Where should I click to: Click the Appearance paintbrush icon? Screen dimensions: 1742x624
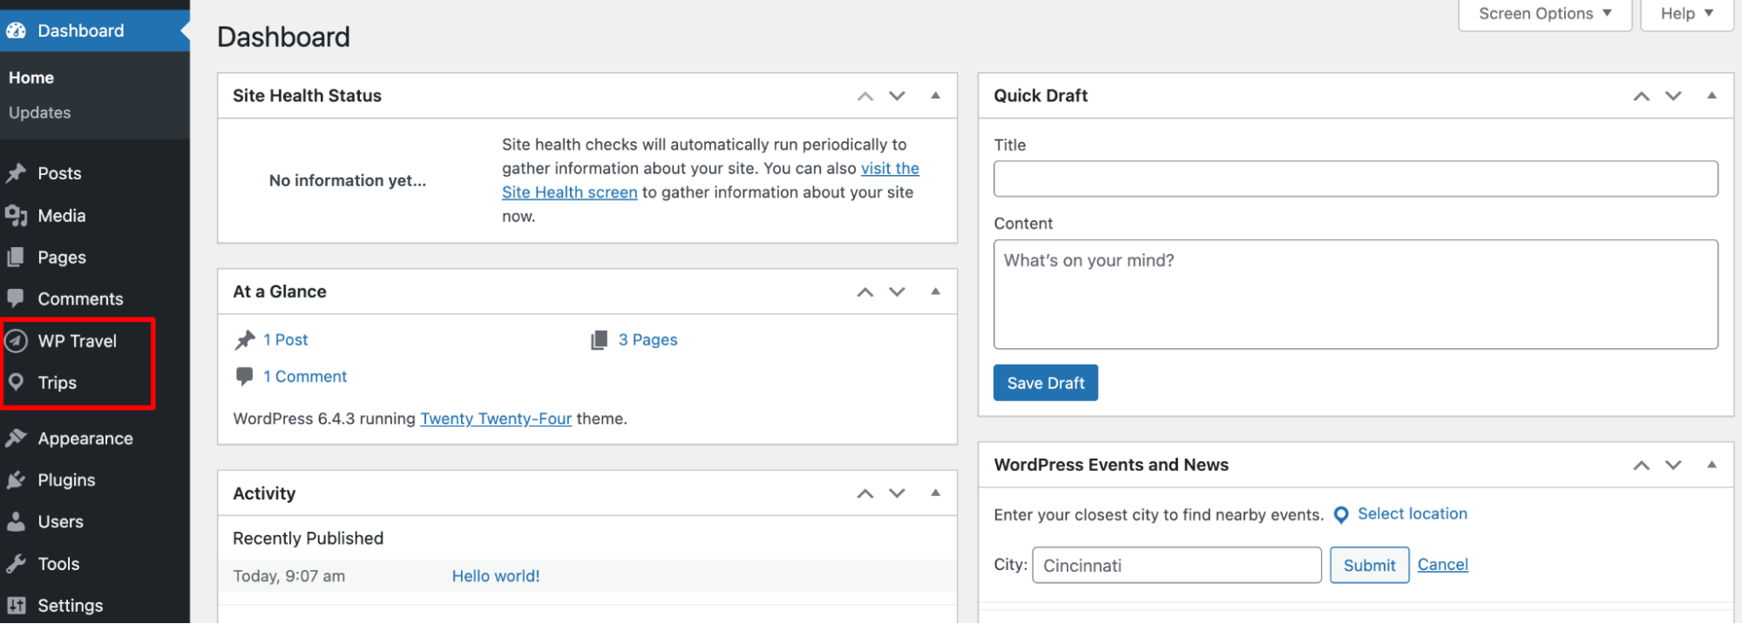[x=16, y=438]
